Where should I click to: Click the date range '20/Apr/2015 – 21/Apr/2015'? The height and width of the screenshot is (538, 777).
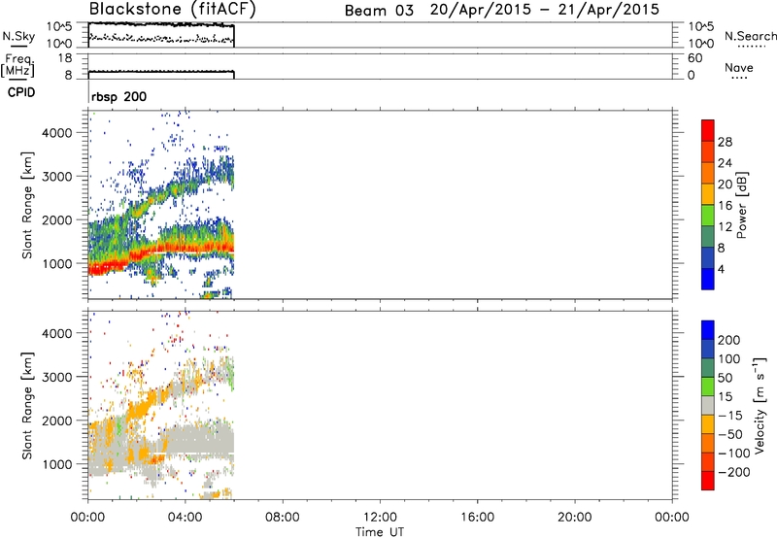[x=545, y=10]
